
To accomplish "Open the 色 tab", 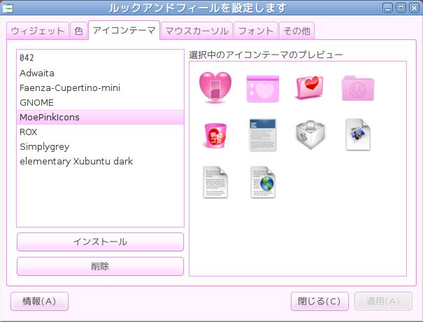I will tap(78, 31).
